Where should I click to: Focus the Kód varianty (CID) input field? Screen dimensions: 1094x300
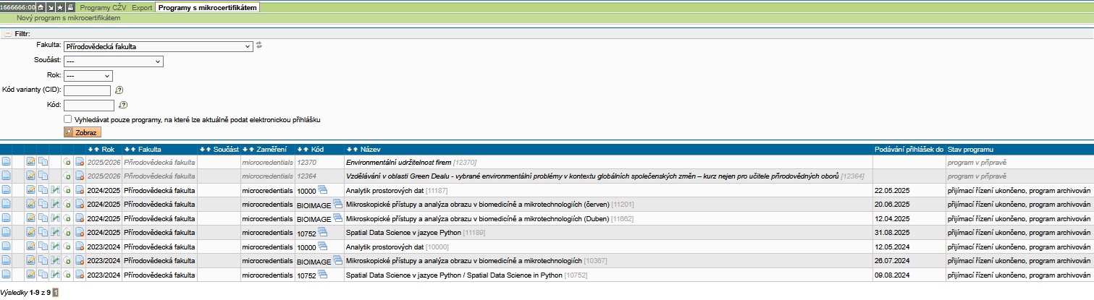87,90
